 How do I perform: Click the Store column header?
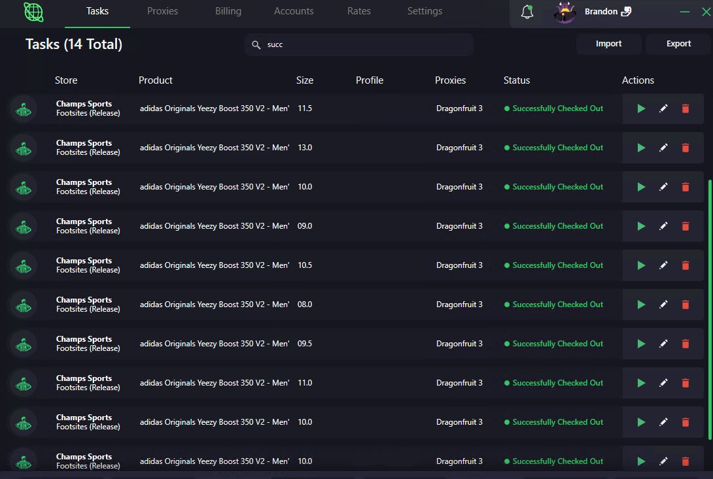coord(66,80)
